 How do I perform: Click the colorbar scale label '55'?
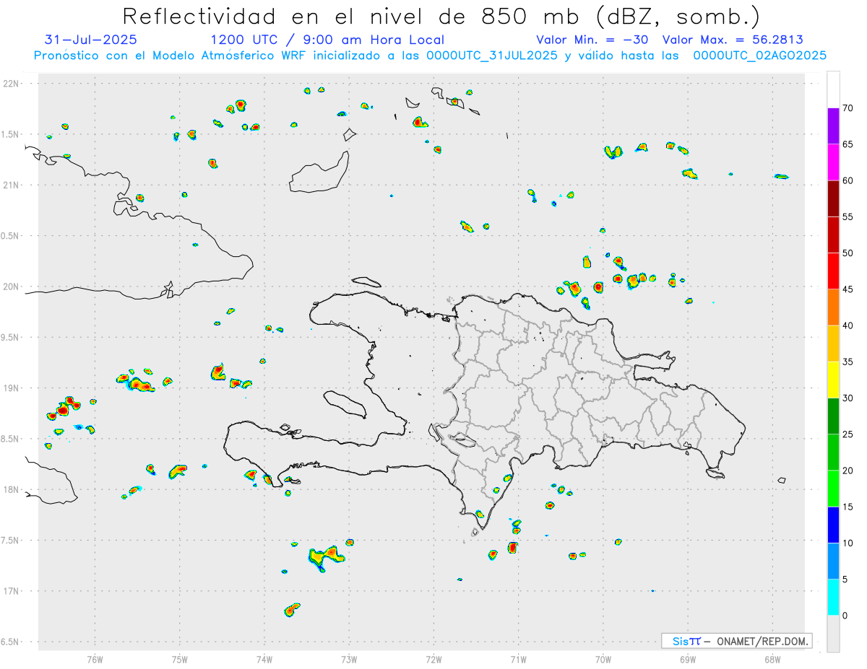[x=848, y=217]
